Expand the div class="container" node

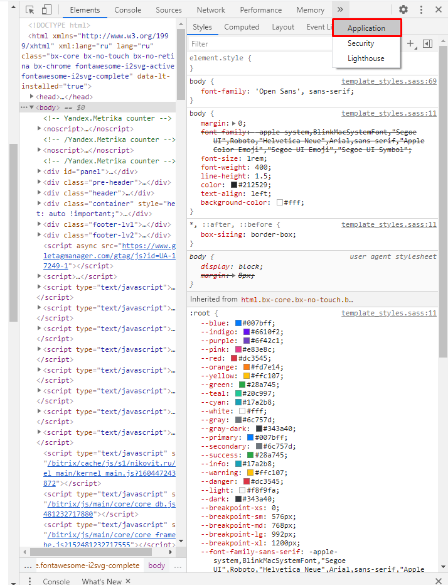click(39, 204)
